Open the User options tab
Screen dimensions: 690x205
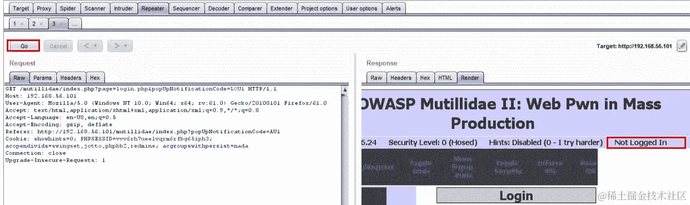click(362, 8)
